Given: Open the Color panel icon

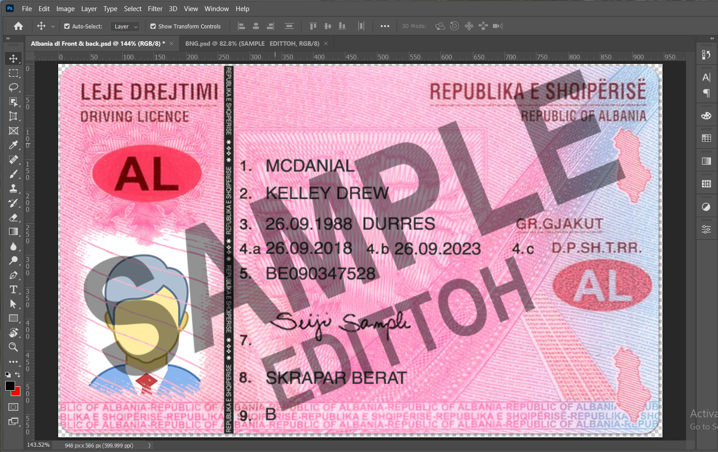Looking at the screenshot, I should (706, 116).
